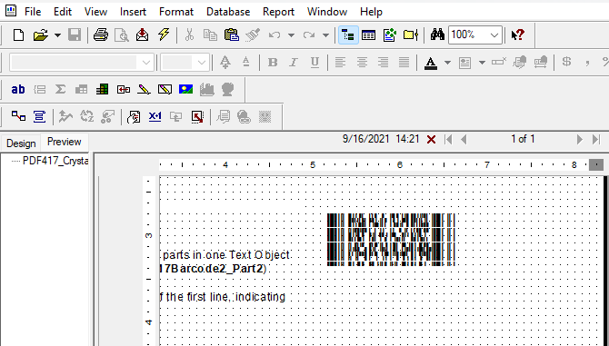Open the Find binoculars tool
Screen dimensions: 609x346
coord(437,35)
